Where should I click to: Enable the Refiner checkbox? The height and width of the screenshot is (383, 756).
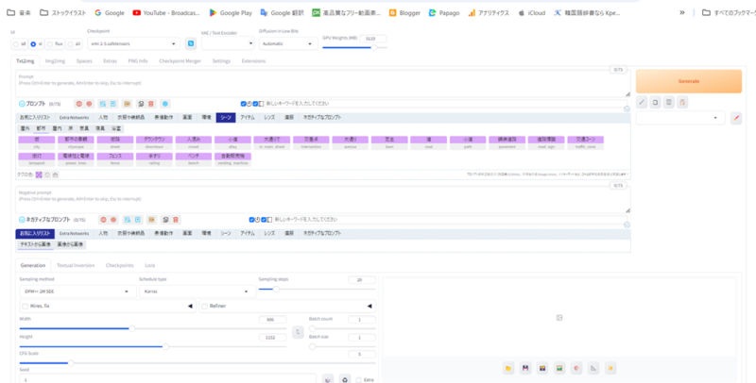click(204, 306)
